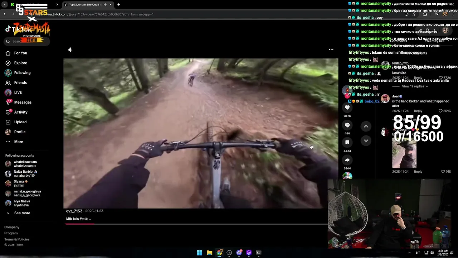Image resolution: width=458 pixels, height=258 pixels.
Task: Open comments with speech bubble icon
Action: pos(347,125)
